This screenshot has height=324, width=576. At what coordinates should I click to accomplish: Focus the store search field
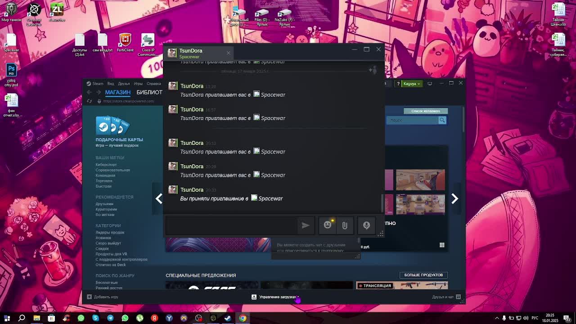[x=413, y=120]
